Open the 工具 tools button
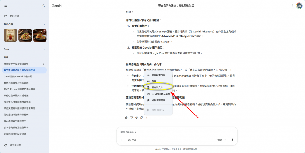Viewport: 305px width, 153px height. click(x=132, y=140)
